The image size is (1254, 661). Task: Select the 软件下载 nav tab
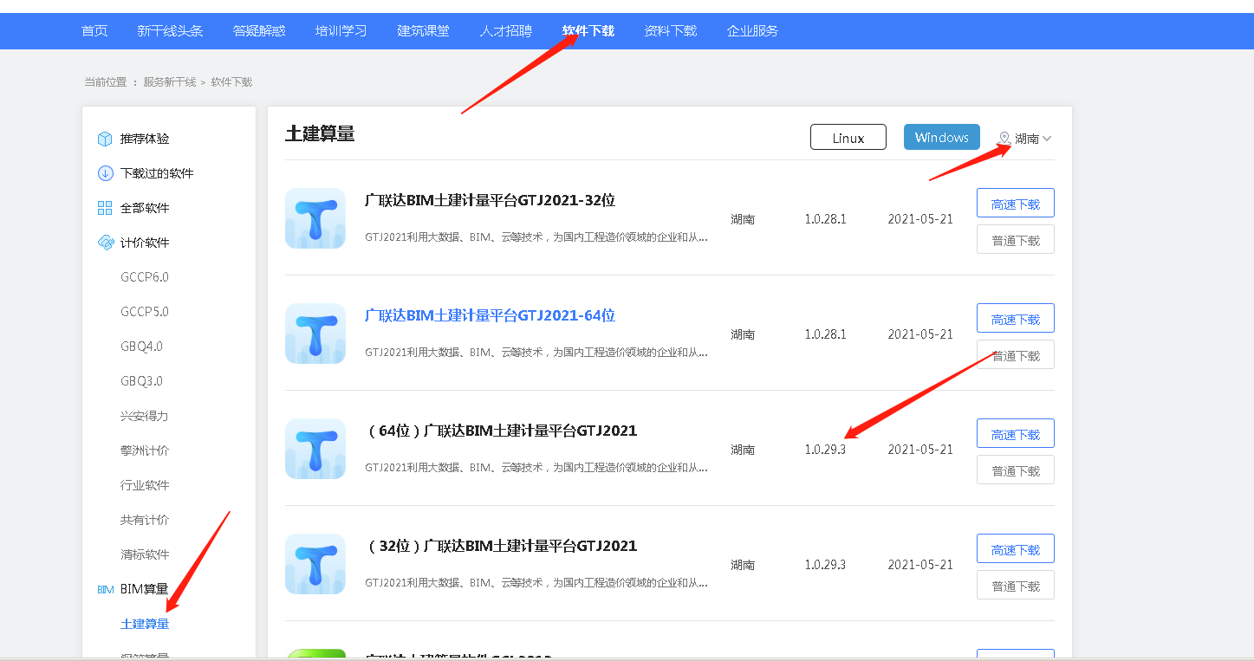(588, 30)
